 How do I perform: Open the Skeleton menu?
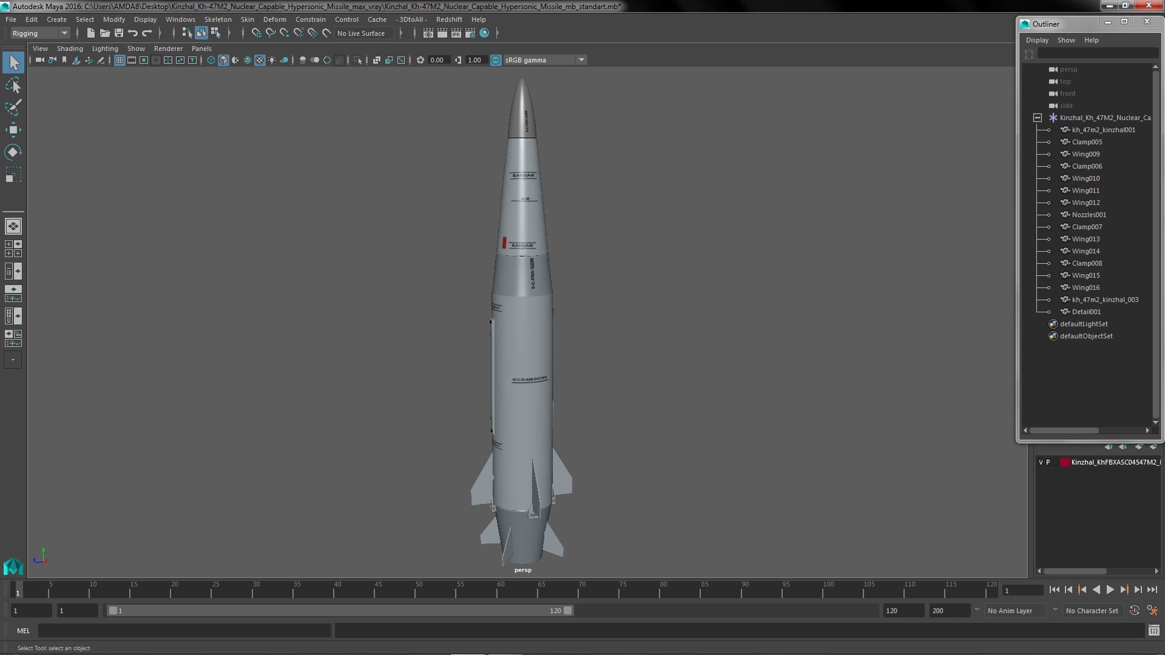click(217, 19)
